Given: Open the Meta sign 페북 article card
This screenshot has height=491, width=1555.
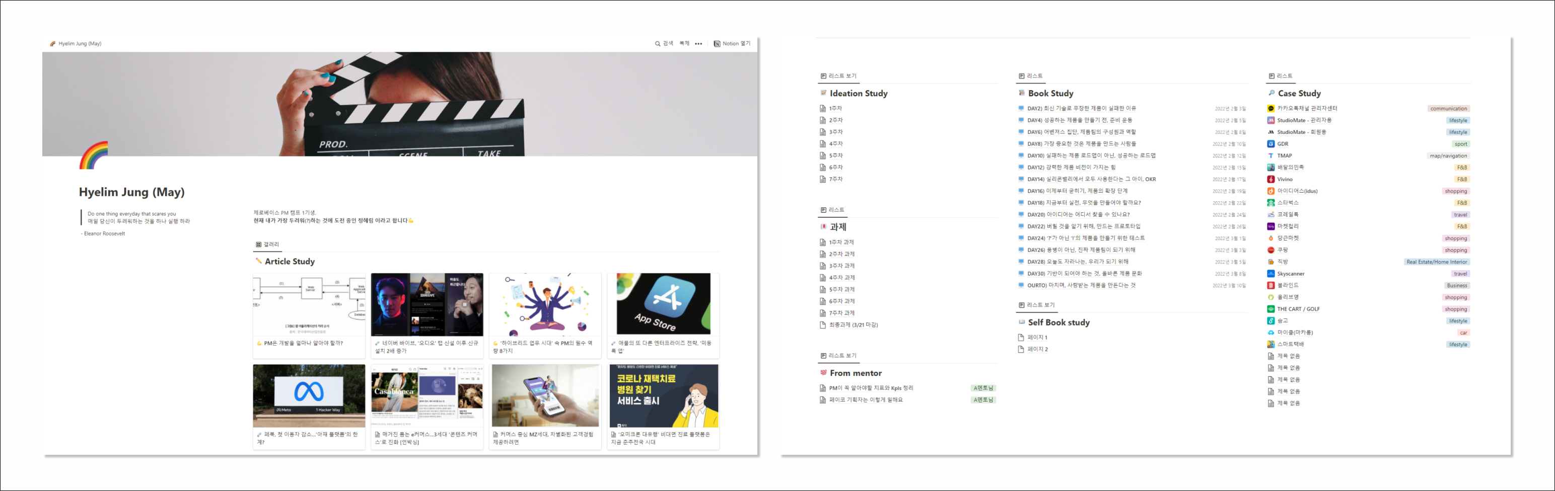Looking at the screenshot, I should tap(309, 406).
